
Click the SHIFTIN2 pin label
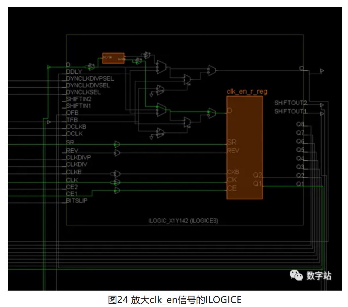click(79, 99)
